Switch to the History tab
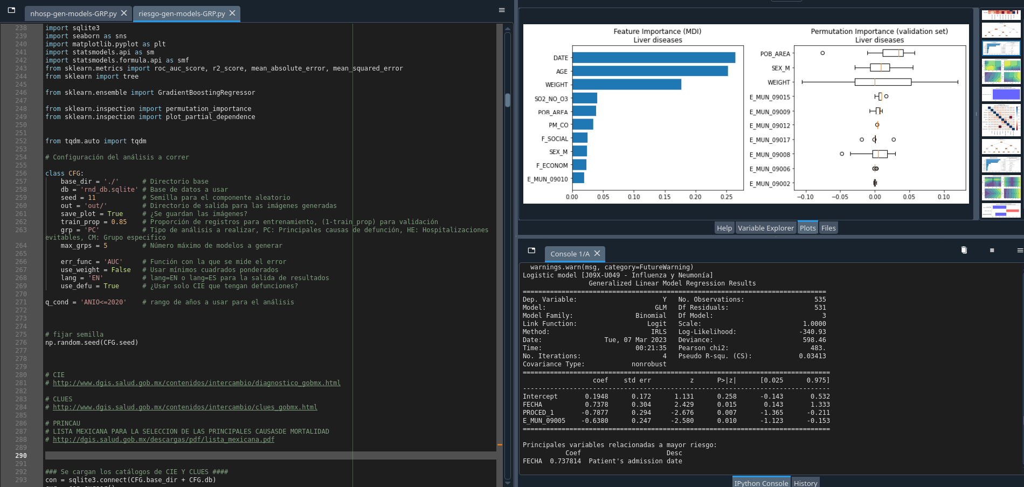This screenshot has height=487, width=1024. [x=805, y=483]
